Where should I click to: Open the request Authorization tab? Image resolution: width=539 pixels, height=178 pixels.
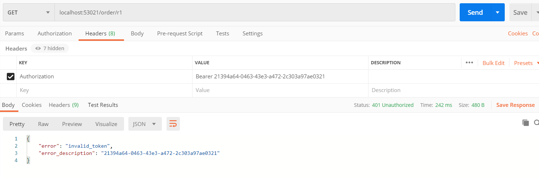tap(54, 34)
